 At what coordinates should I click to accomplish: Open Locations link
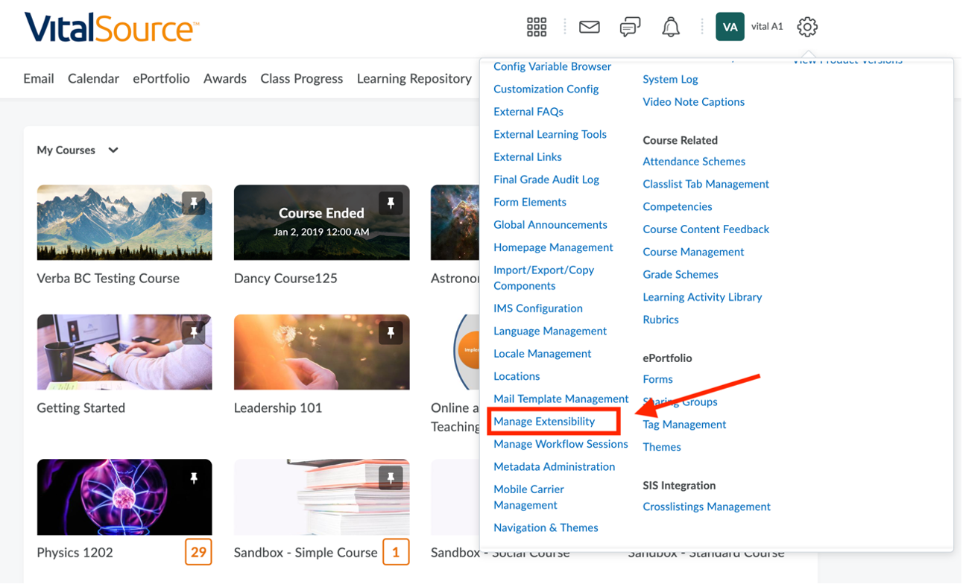click(517, 376)
